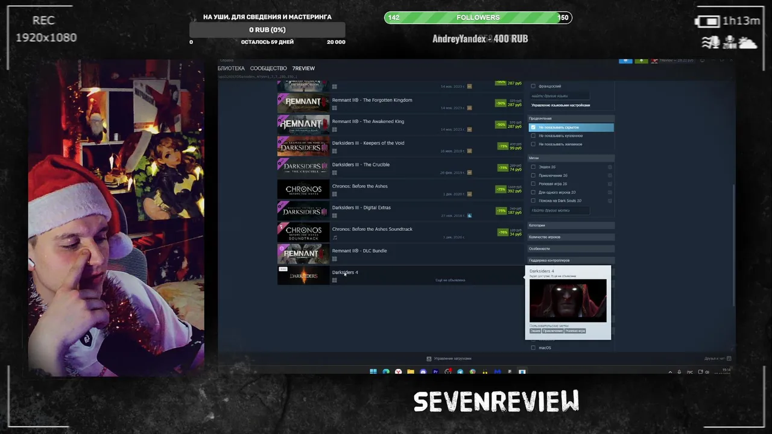Image resolution: width=772 pixels, height=434 pixels.
Task: Show hidden system tray icons chevron
Action: pyautogui.click(x=670, y=372)
